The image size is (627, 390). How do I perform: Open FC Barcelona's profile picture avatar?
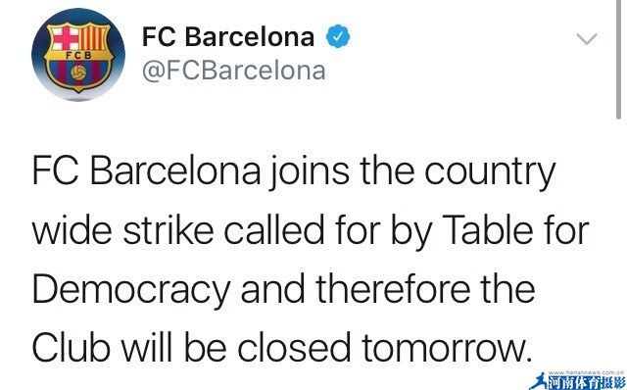(78, 55)
